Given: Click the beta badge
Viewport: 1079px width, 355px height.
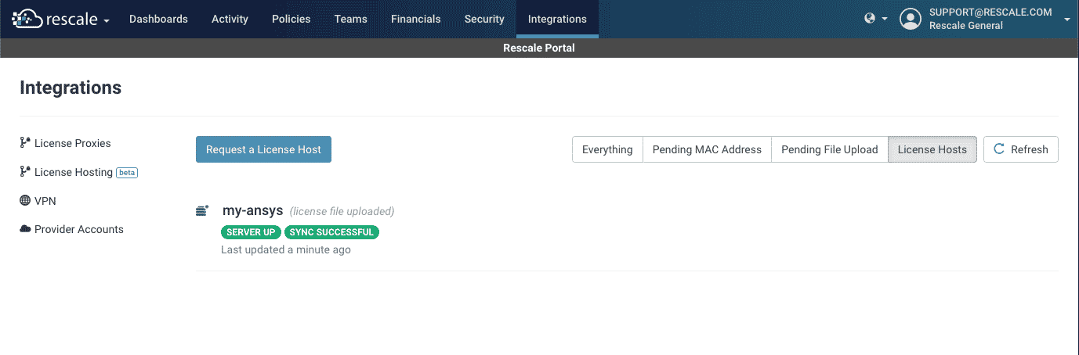Looking at the screenshot, I should coord(127,172).
